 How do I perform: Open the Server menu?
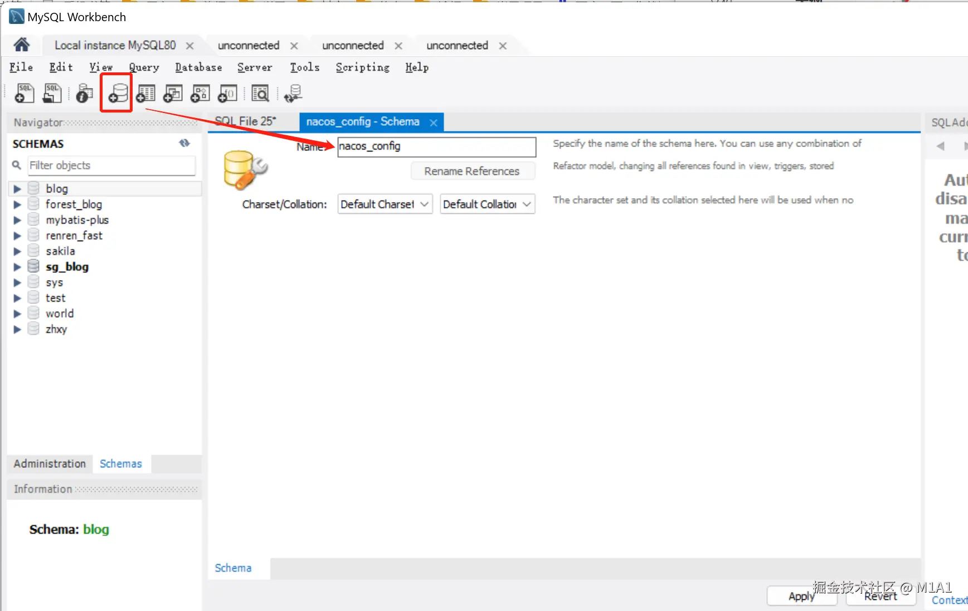pyautogui.click(x=255, y=67)
